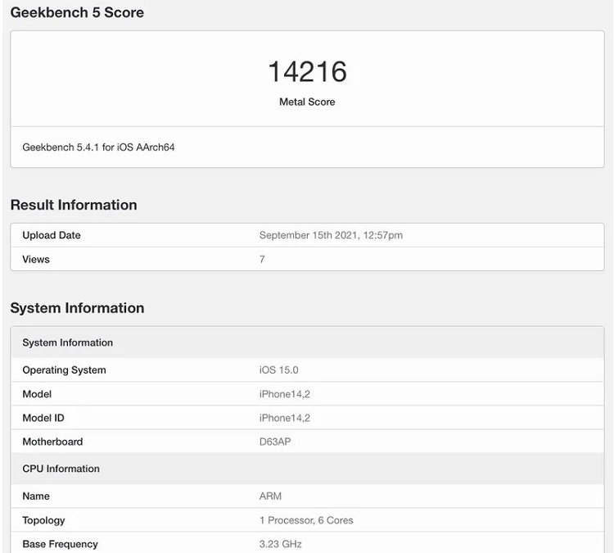
Task: Select the 14216 score number
Action: [x=307, y=72]
